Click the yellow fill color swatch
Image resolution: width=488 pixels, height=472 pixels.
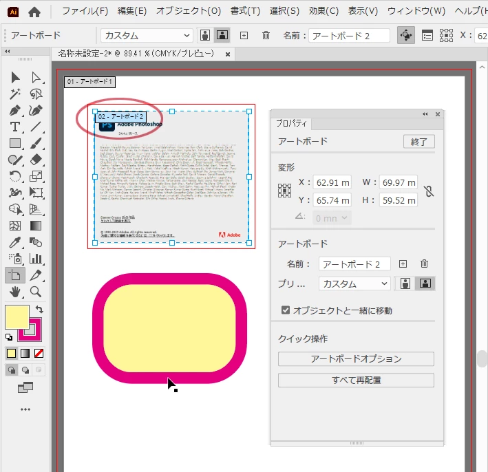pyautogui.click(x=17, y=317)
